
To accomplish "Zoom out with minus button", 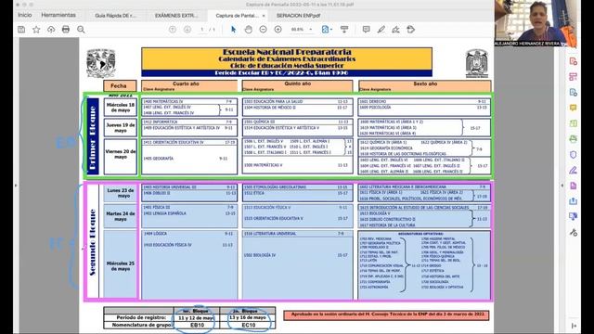I will point(263,30).
